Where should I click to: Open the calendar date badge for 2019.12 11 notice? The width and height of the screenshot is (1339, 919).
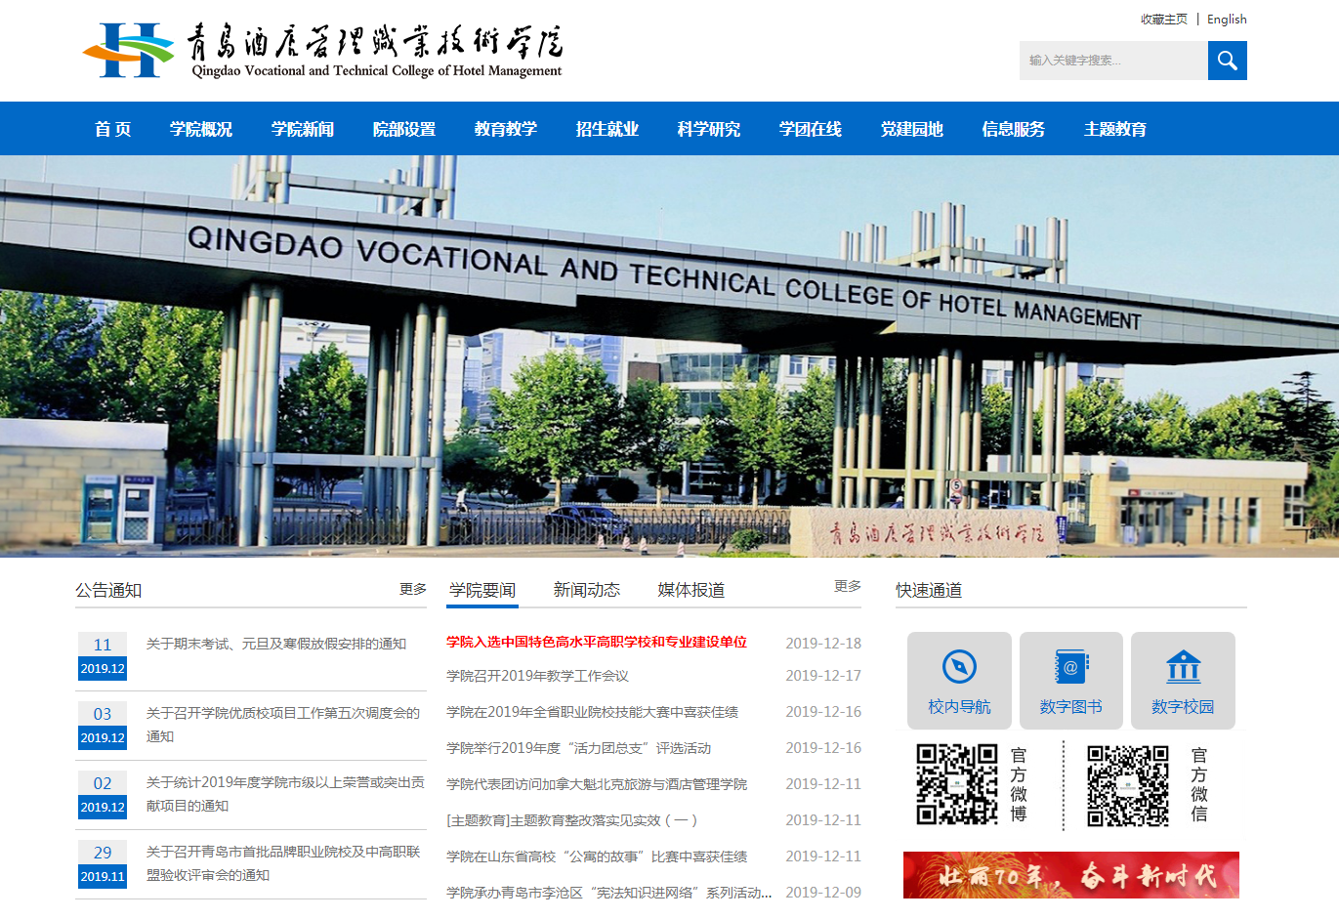[102, 655]
